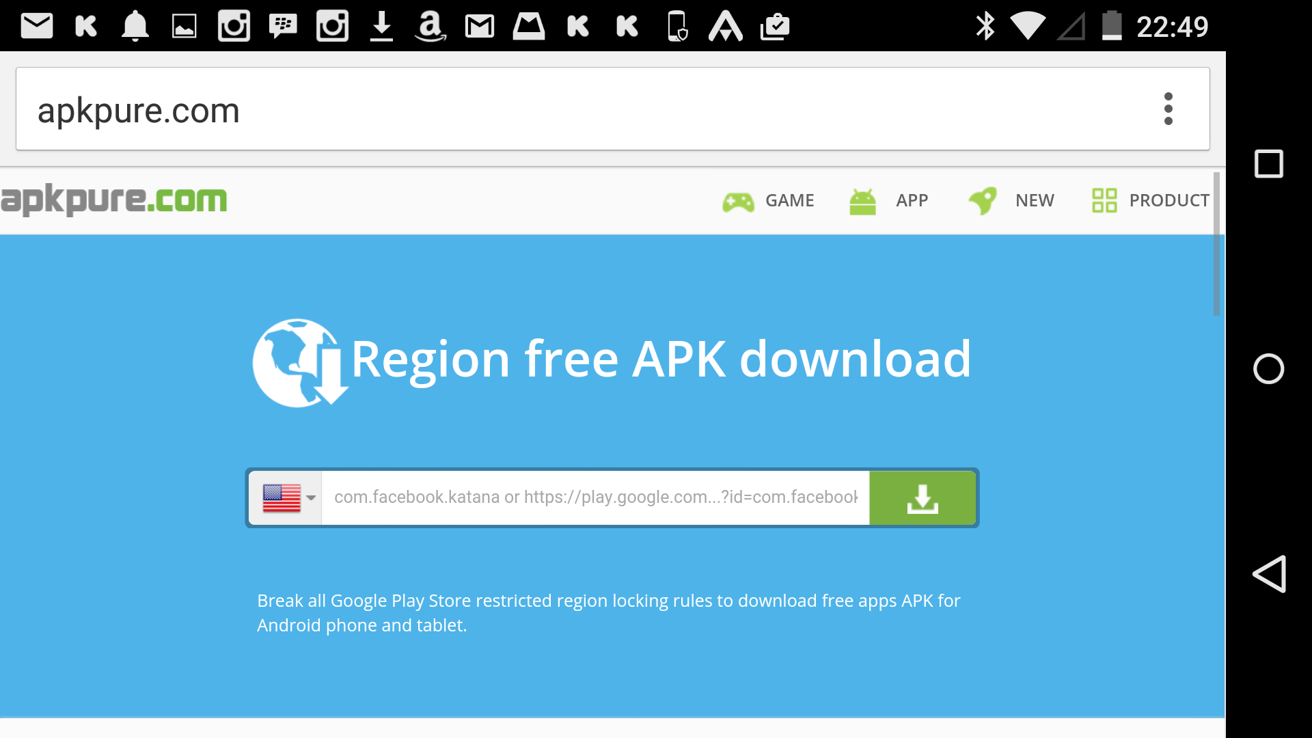Click the page vertical scrollbar thumb
Image resolution: width=1312 pixels, height=738 pixels.
[1216, 244]
